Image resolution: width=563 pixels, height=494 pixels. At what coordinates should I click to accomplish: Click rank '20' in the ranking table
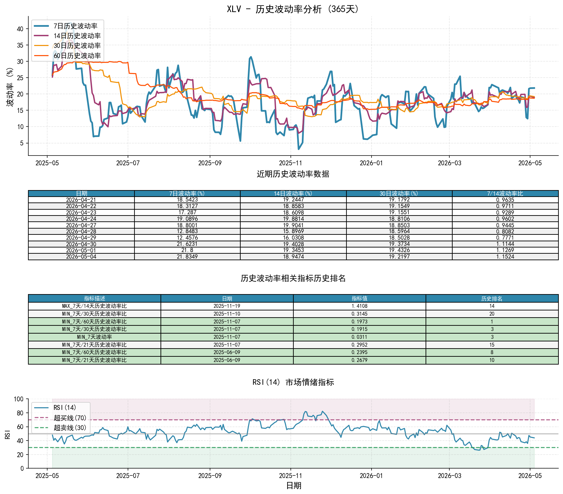coord(492,314)
